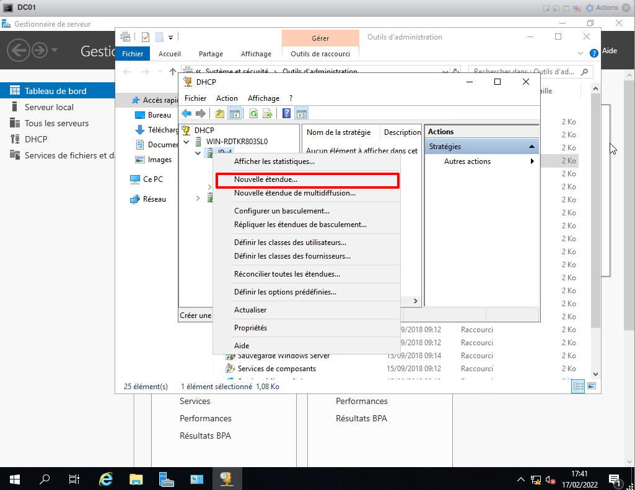The image size is (635, 490).
Task: Click the Up one level folder icon
Action: click(x=220, y=113)
